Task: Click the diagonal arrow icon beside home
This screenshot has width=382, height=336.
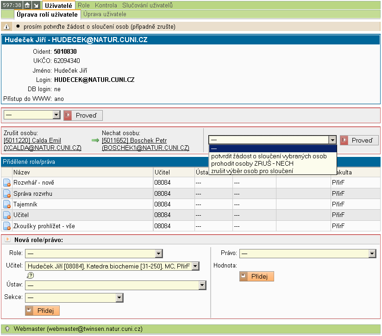Action: tap(36, 5)
